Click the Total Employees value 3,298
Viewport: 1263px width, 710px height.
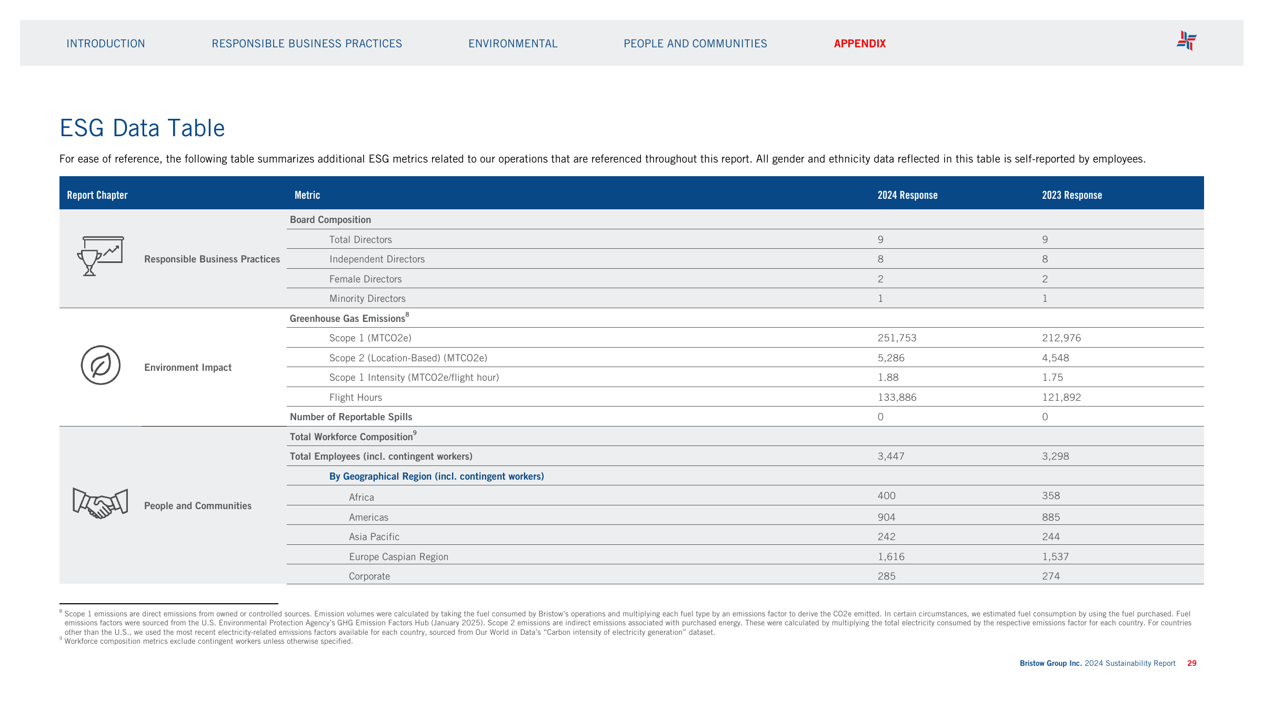[x=1056, y=457]
